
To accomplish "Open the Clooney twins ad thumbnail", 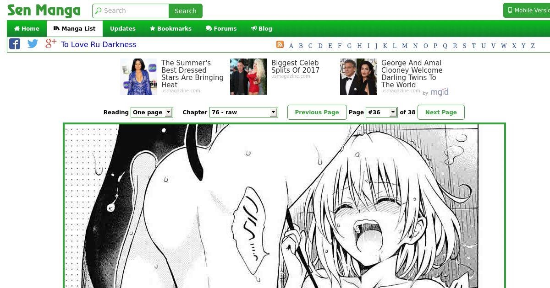I will [358, 77].
